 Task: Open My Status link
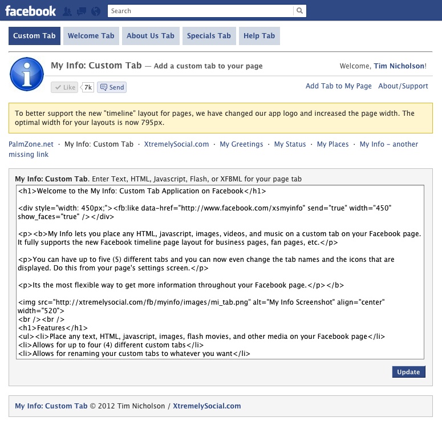coord(290,144)
